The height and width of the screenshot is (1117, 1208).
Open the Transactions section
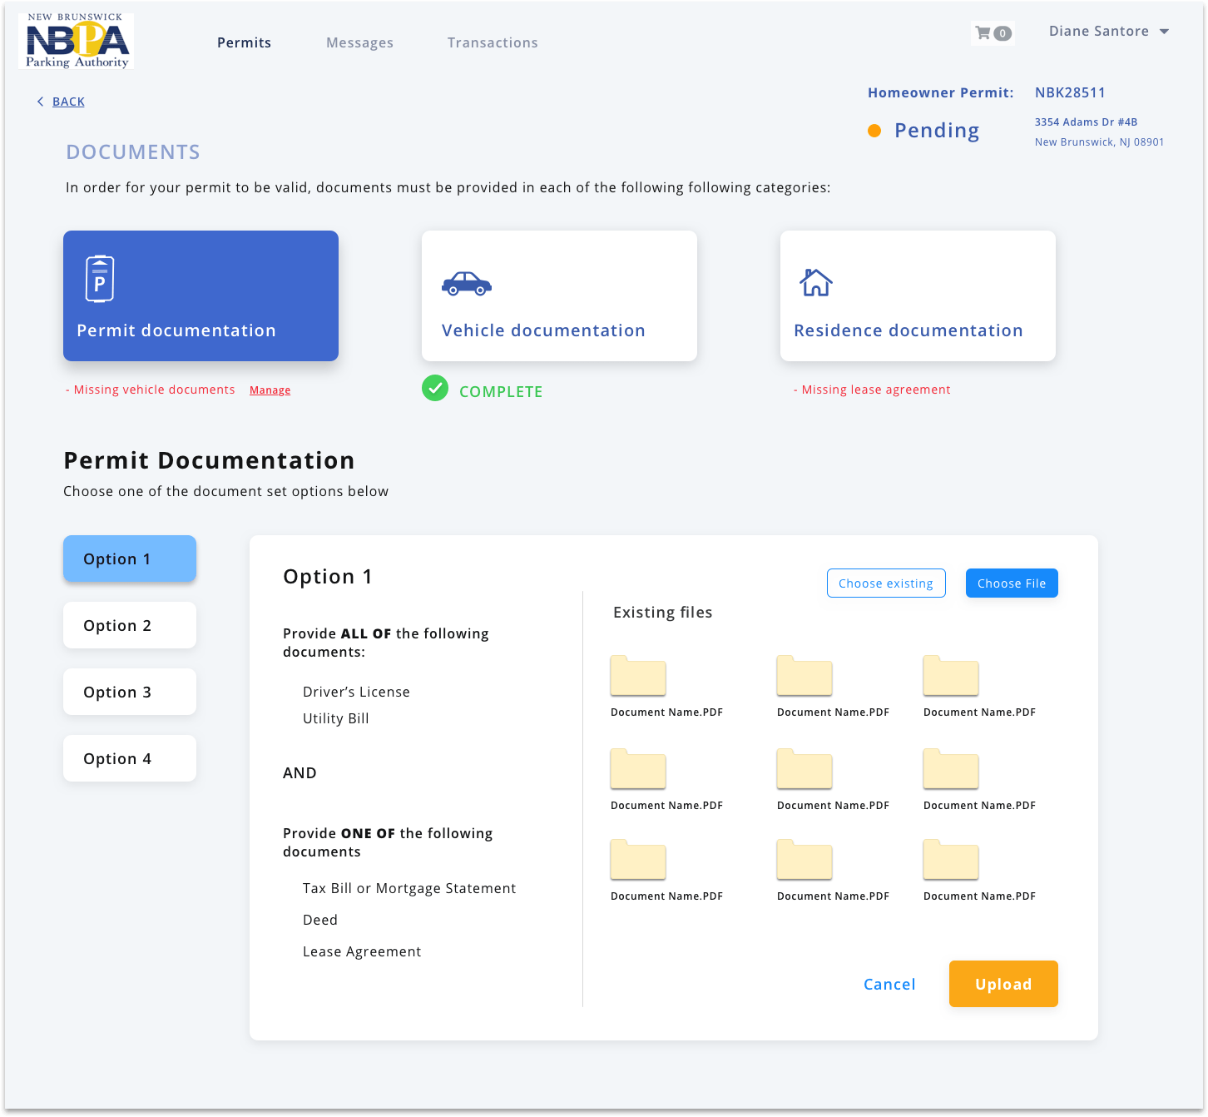pyautogui.click(x=493, y=42)
